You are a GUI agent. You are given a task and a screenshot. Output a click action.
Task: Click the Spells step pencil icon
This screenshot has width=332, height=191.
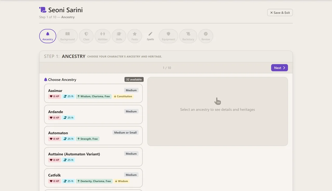[150, 34]
